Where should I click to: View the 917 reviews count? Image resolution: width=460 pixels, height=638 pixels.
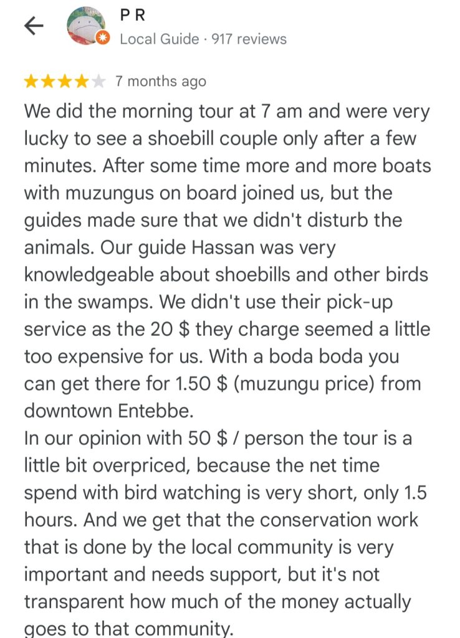[249, 39]
